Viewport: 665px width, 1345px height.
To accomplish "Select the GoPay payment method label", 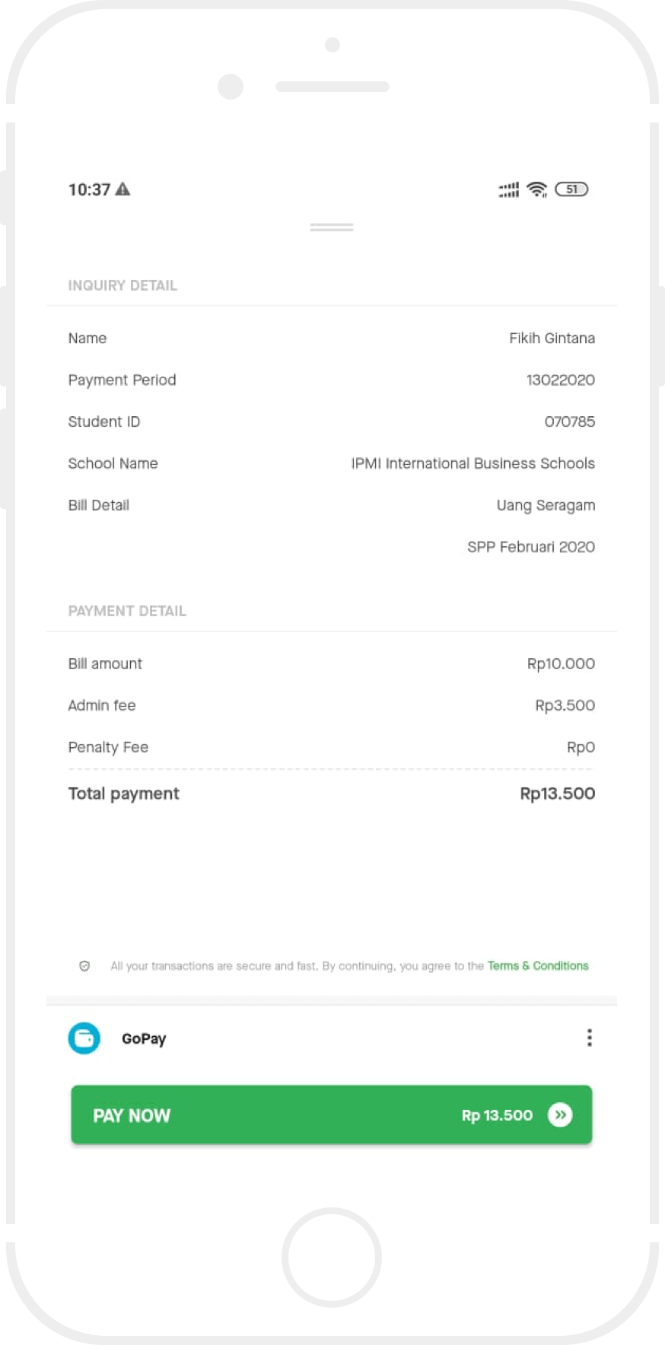I will (144, 1038).
